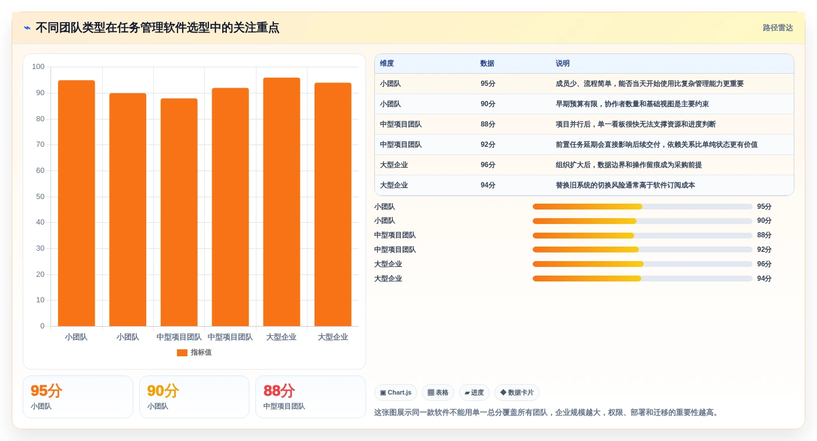Click the 94分 cell in the table

pos(488,186)
